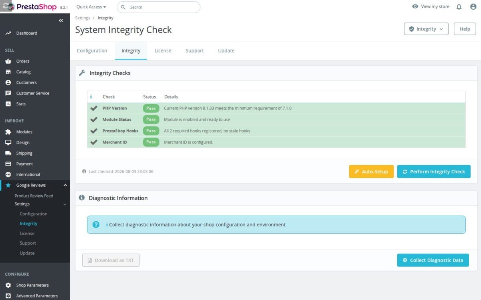Click the Orders basket icon
Image resolution: width=481 pixels, height=300 pixels.
(x=8, y=61)
